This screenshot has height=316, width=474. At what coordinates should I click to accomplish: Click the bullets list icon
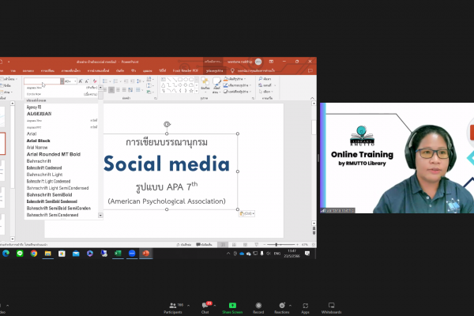point(105,81)
